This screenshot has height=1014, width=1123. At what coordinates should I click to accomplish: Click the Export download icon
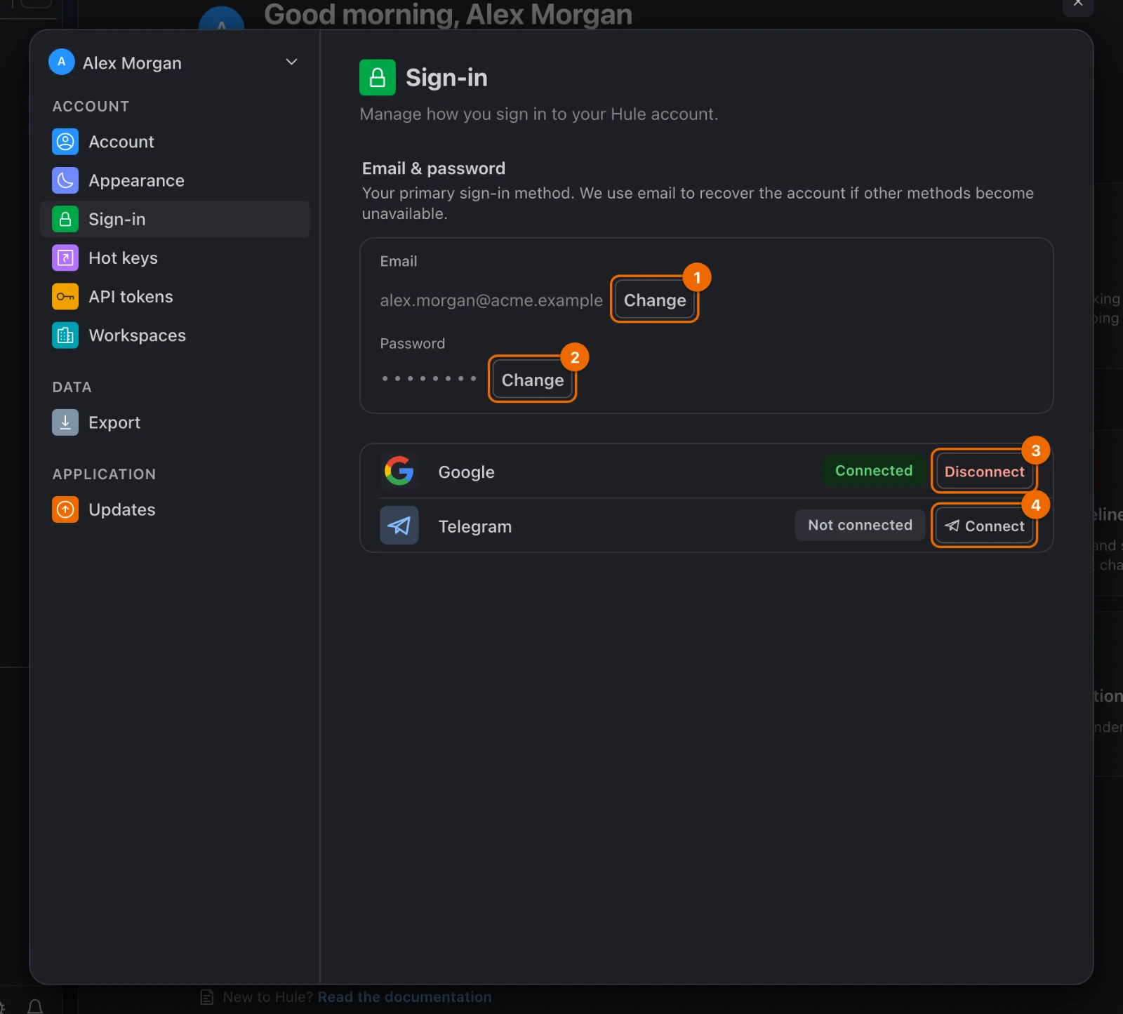pos(65,422)
